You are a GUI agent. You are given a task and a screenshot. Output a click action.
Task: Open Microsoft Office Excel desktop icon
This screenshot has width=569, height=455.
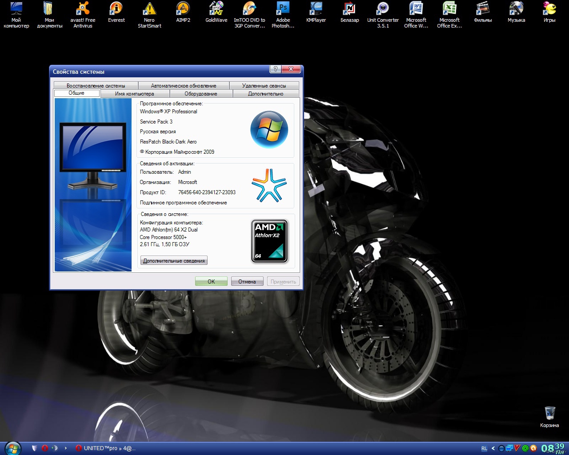449,15
